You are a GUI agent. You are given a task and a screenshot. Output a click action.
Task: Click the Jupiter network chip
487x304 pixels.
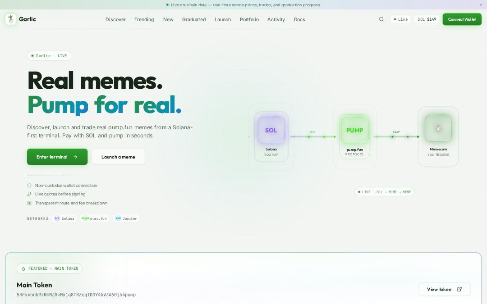(126, 218)
